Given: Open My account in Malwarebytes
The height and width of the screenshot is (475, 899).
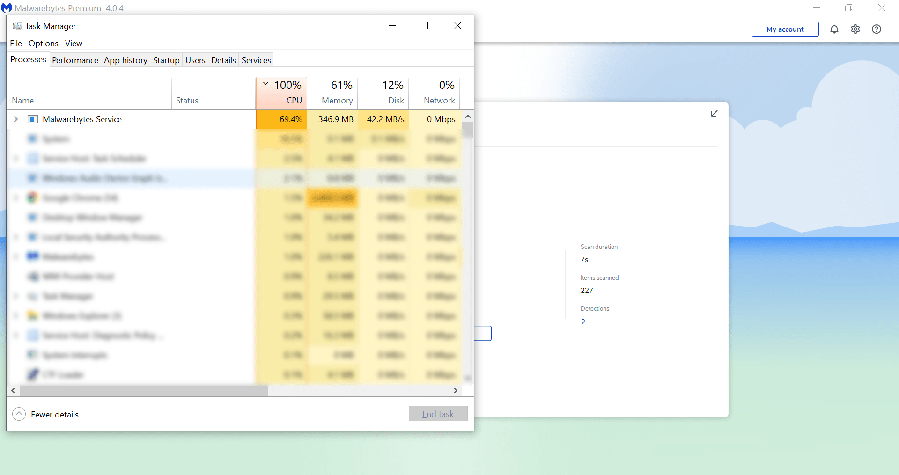Looking at the screenshot, I should (785, 29).
